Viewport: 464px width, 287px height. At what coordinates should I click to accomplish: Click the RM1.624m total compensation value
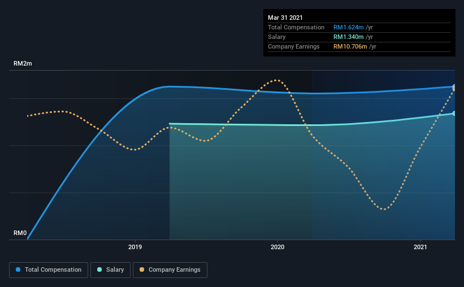point(349,27)
